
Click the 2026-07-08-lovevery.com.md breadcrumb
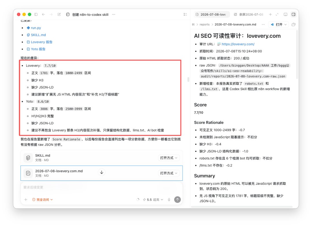235,25
